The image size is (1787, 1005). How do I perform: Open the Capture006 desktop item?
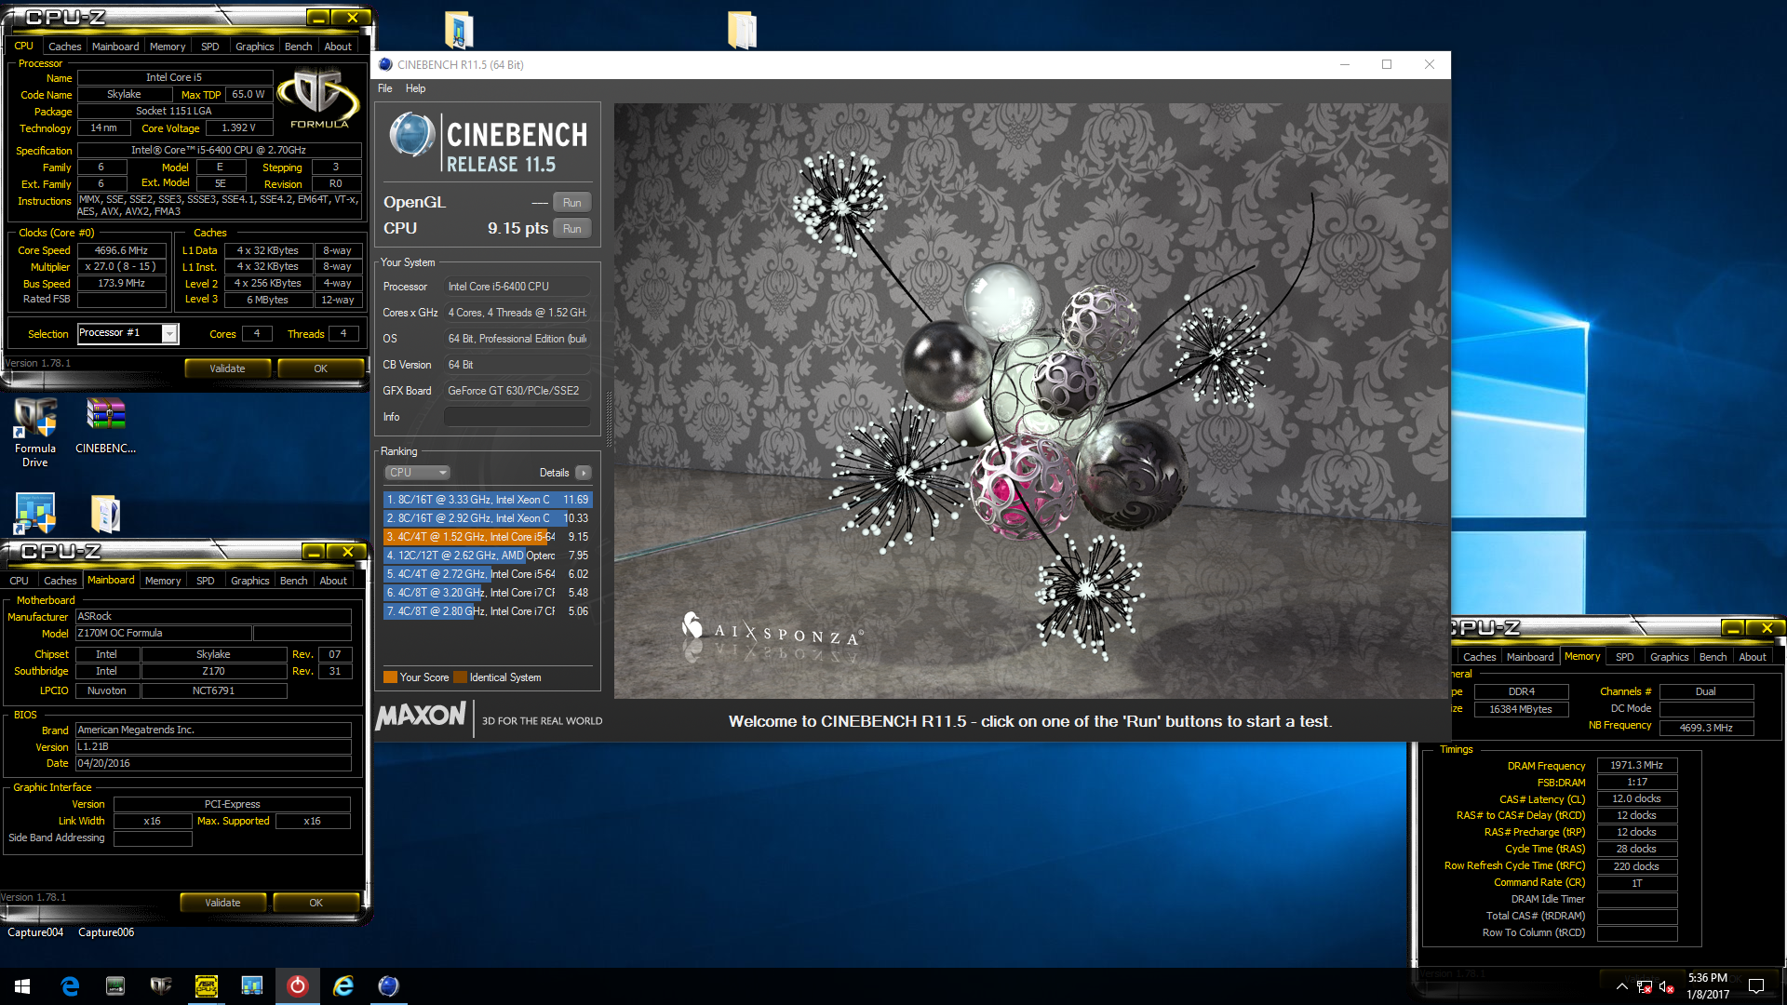coord(106,932)
